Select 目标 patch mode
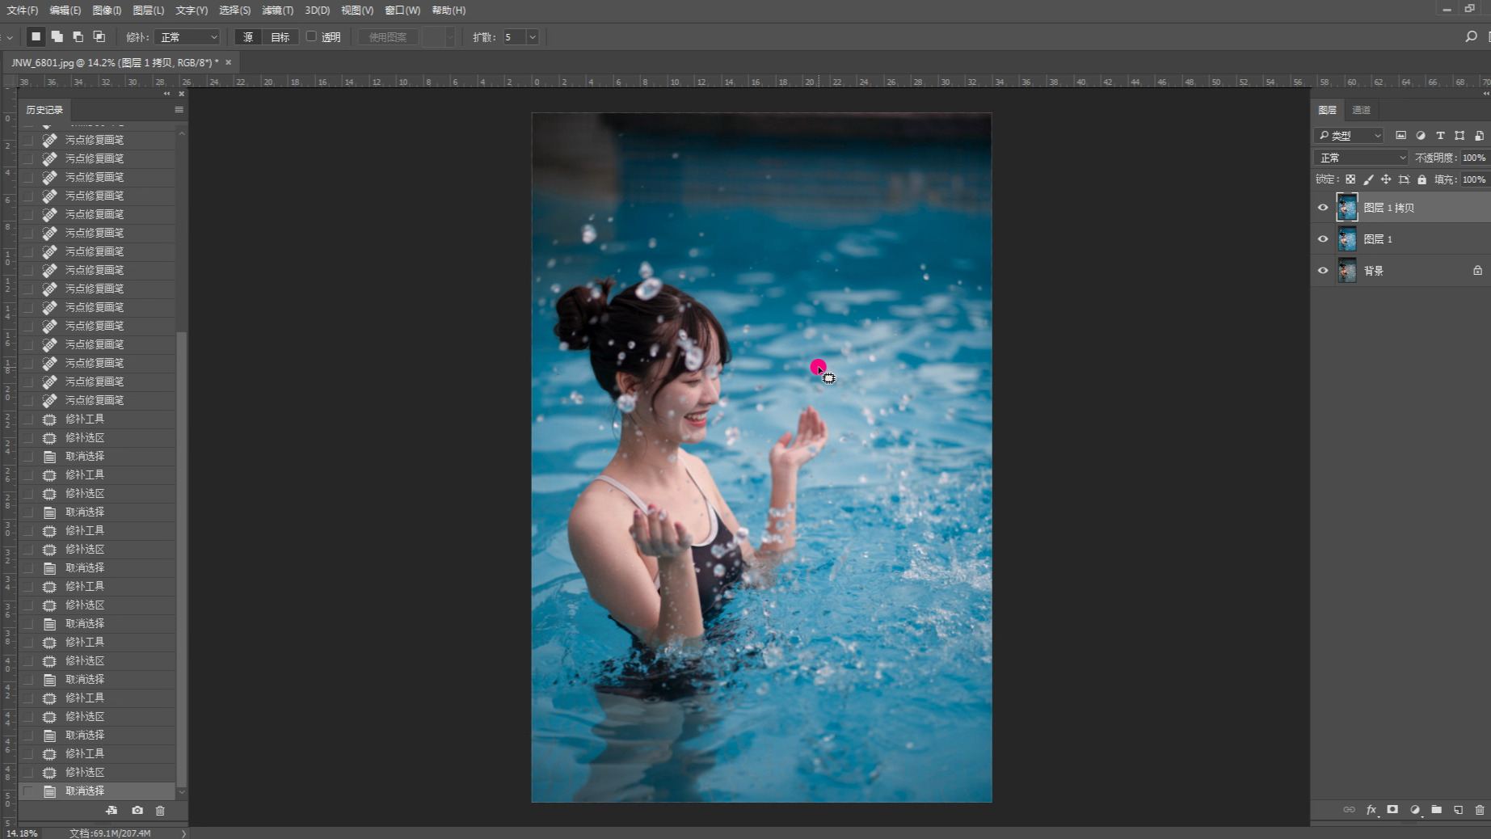The width and height of the screenshot is (1491, 839). (x=280, y=37)
